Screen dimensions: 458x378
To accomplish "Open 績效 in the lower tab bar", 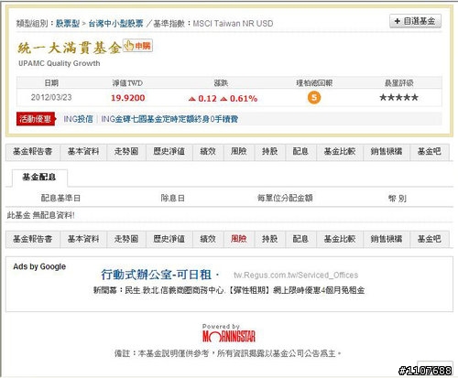I will (208, 239).
